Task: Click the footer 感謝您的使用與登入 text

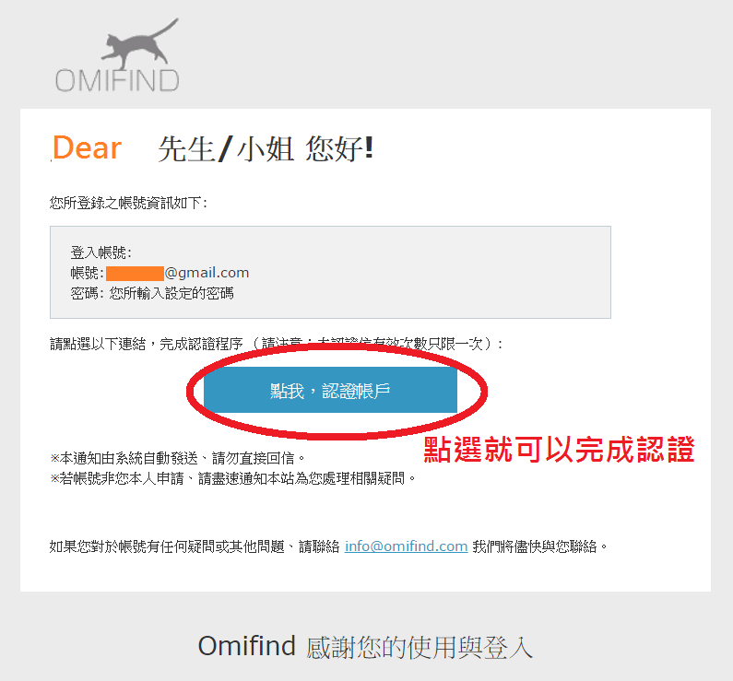Action: point(420,648)
